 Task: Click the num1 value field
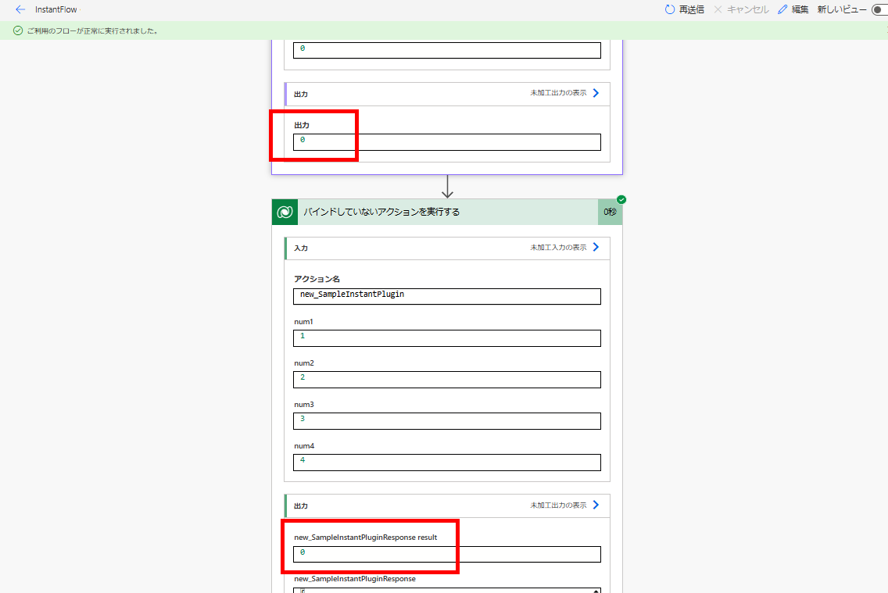[x=447, y=338]
